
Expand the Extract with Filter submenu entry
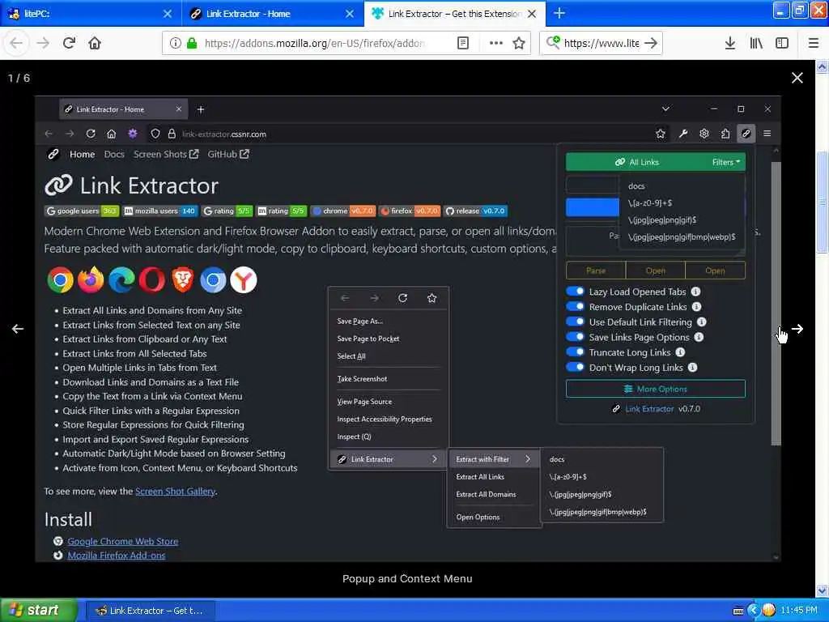point(493,459)
